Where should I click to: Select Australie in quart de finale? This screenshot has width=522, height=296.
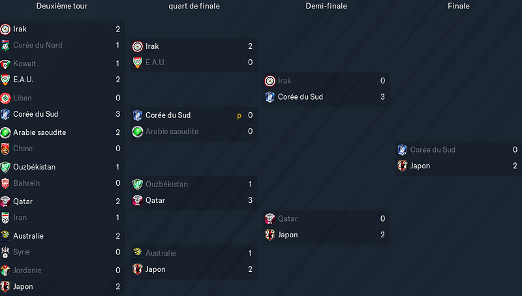pos(161,253)
